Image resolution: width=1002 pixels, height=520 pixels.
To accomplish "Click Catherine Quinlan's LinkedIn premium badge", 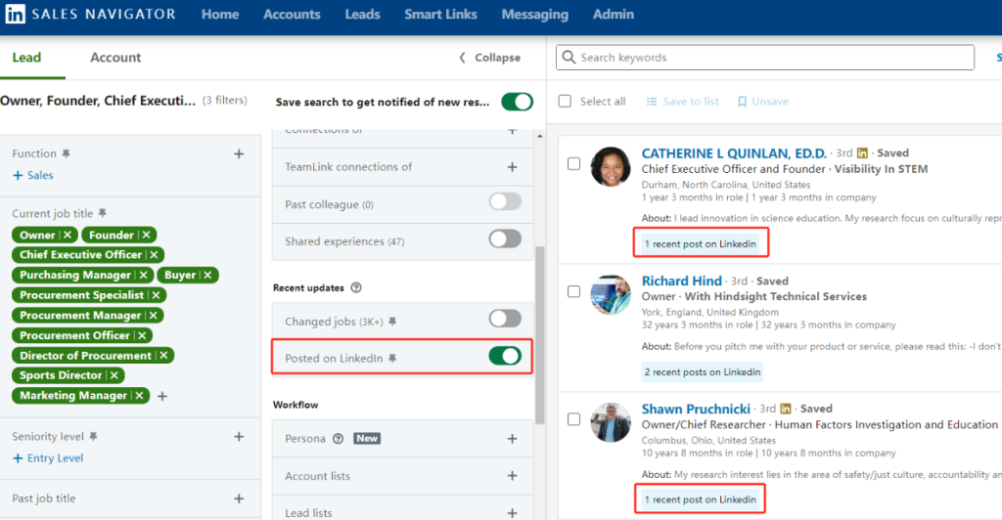I will (x=863, y=153).
